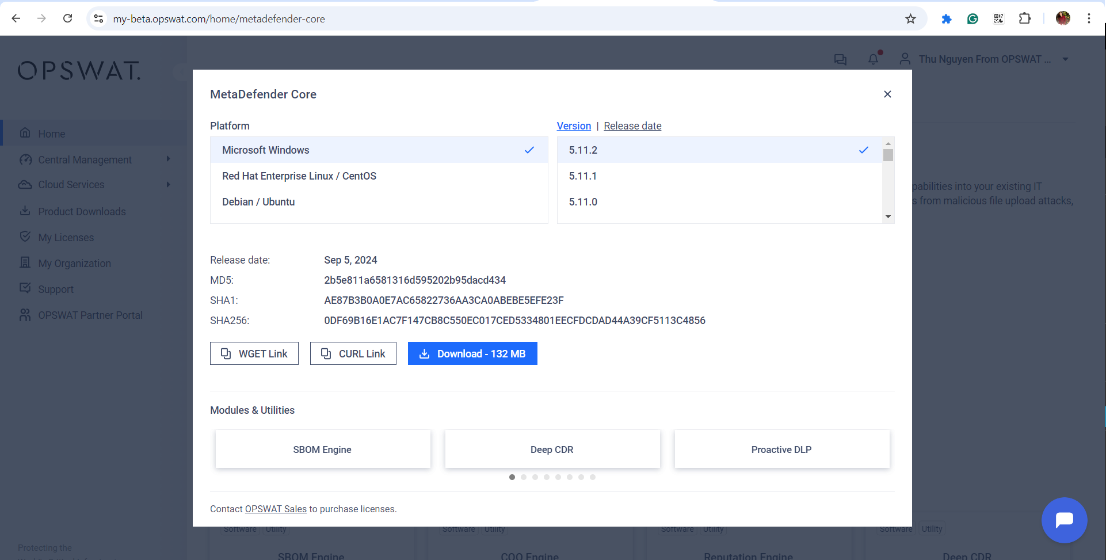Go to second carousel page dot
The height and width of the screenshot is (560, 1106).
point(524,477)
